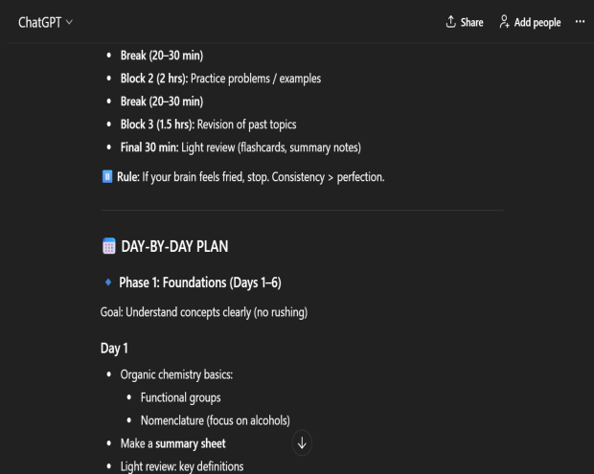This screenshot has width=594, height=474.
Task: Click the Phase 1: Foundations heading
Action: (x=199, y=282)
